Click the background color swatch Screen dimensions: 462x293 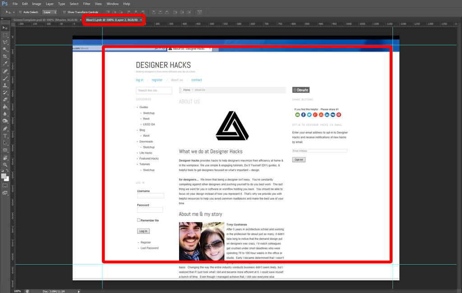click(x=8, y=179)
